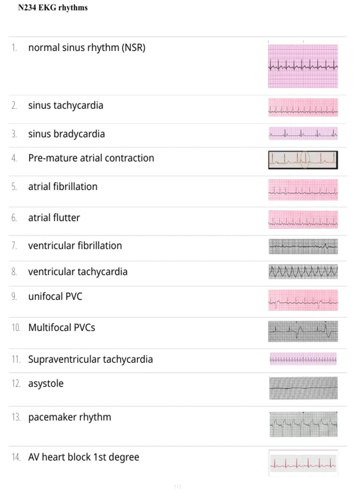Screen dimensions: 355x503
Task: Click the pre-mature atrial contraction EKG image
Action: pyautogui.click(x=303, y=160)
